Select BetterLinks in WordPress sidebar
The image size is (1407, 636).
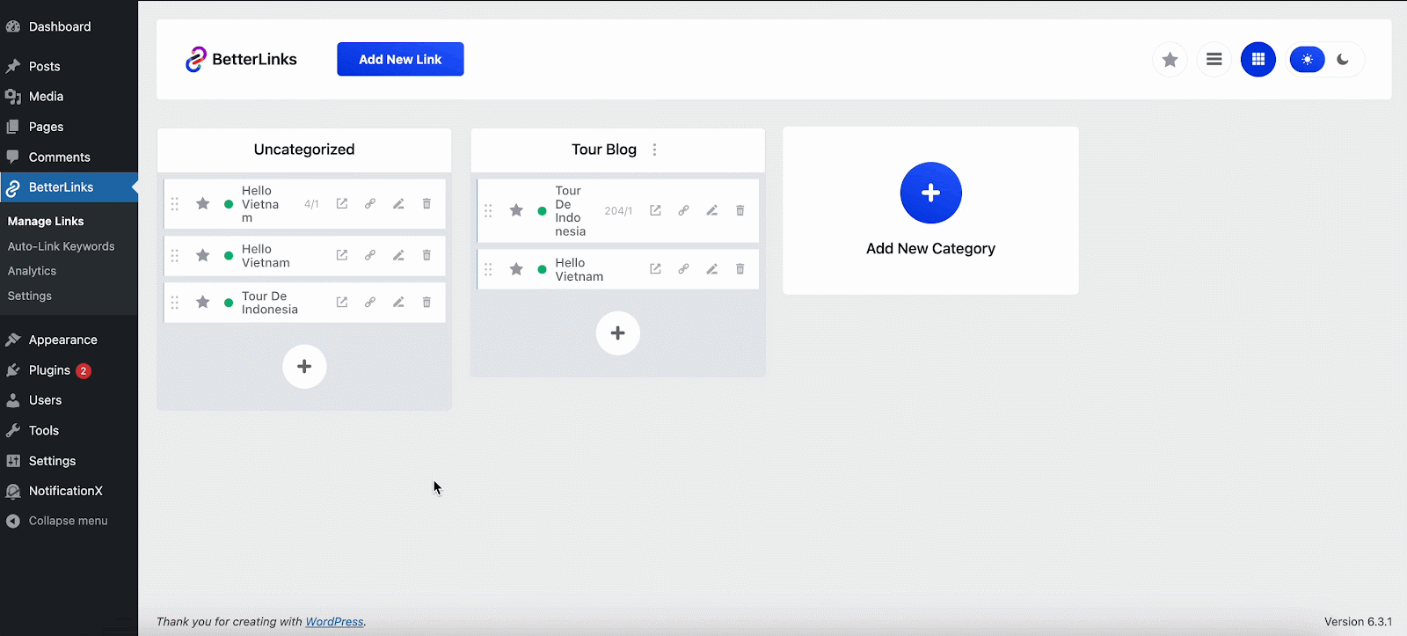(69, 187)
